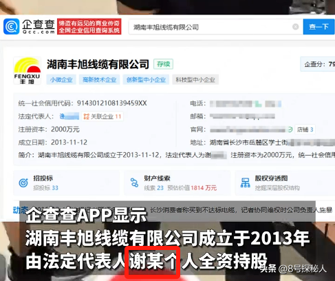
Task: Select the 创新型中小企业 tag
Action: (x=146, y=80)
